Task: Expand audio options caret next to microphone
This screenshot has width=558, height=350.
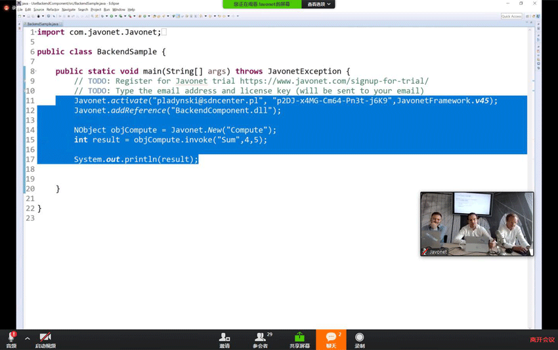Action: [x=28, y=338]
